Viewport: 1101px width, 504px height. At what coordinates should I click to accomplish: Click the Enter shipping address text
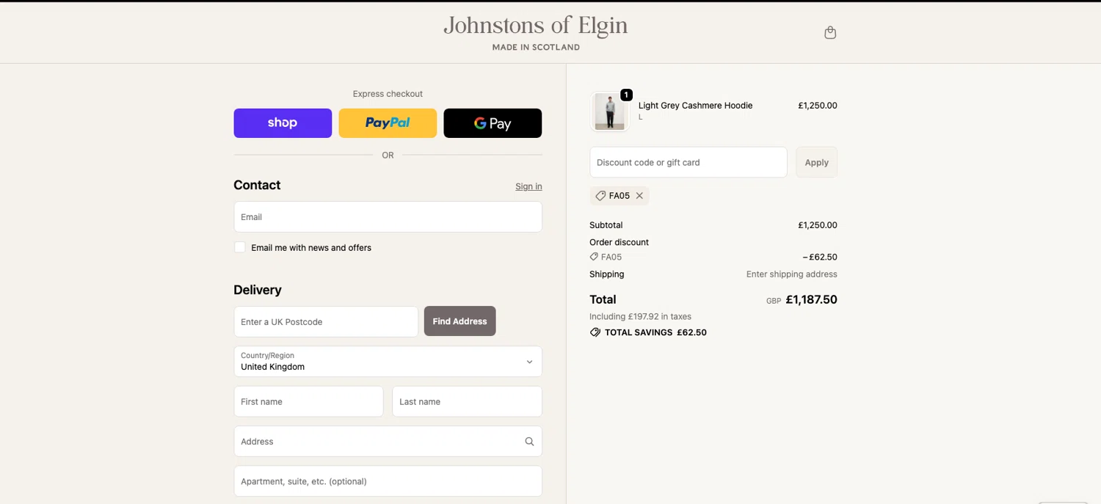pyautogui.click(x=791, y=274)
